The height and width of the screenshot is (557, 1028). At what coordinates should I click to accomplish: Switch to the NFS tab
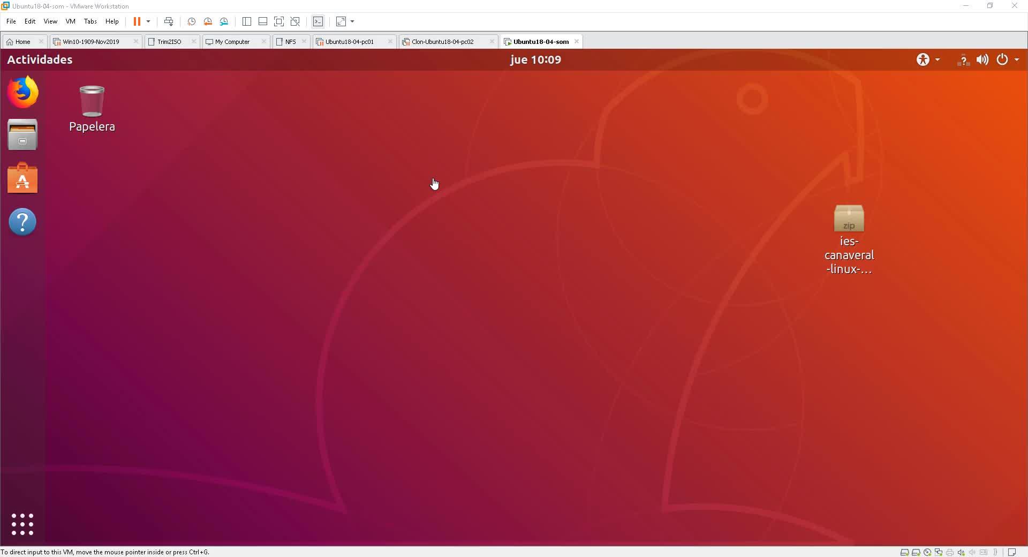click(290, 42)
